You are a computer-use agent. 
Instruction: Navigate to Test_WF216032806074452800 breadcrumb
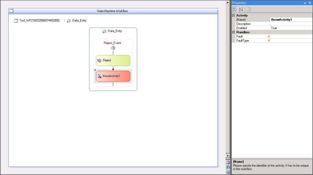[x=39, y=20]
